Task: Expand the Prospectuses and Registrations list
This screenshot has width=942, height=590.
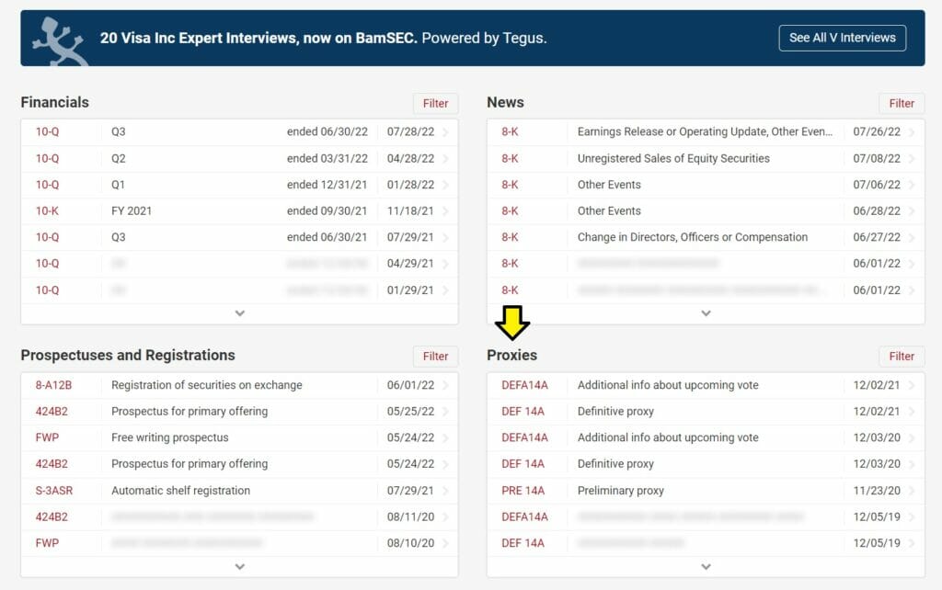Action: 239,567
